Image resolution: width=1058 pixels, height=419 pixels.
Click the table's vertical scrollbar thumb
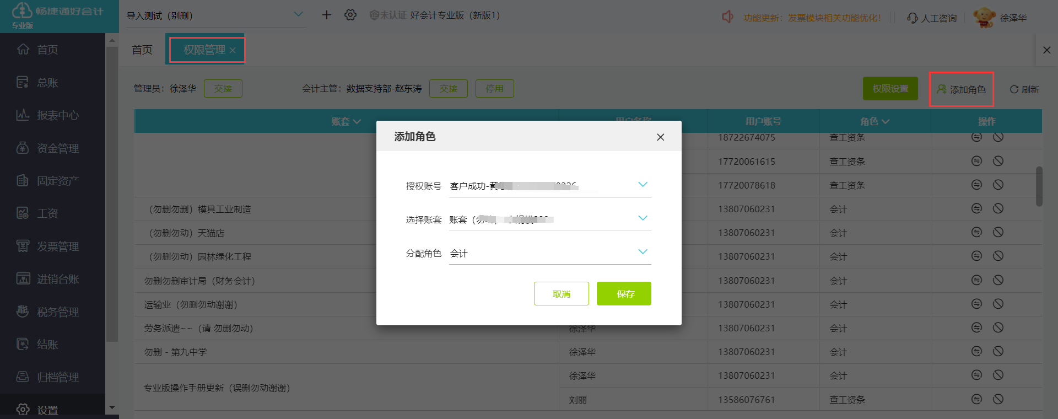(x=1039, y=186)
